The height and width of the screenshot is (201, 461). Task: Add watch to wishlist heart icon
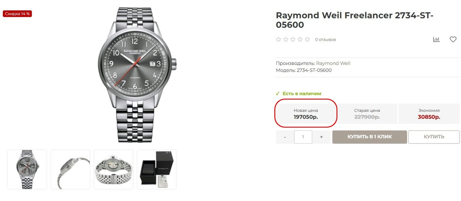[453, 40]
